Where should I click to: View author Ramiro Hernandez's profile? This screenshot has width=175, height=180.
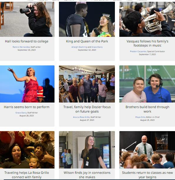click(x=21, y=47)
